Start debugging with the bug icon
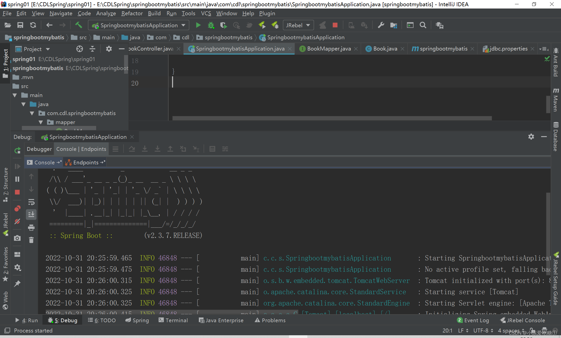Image resolution: width=561 pixels, height=338 pixels. 211,25
